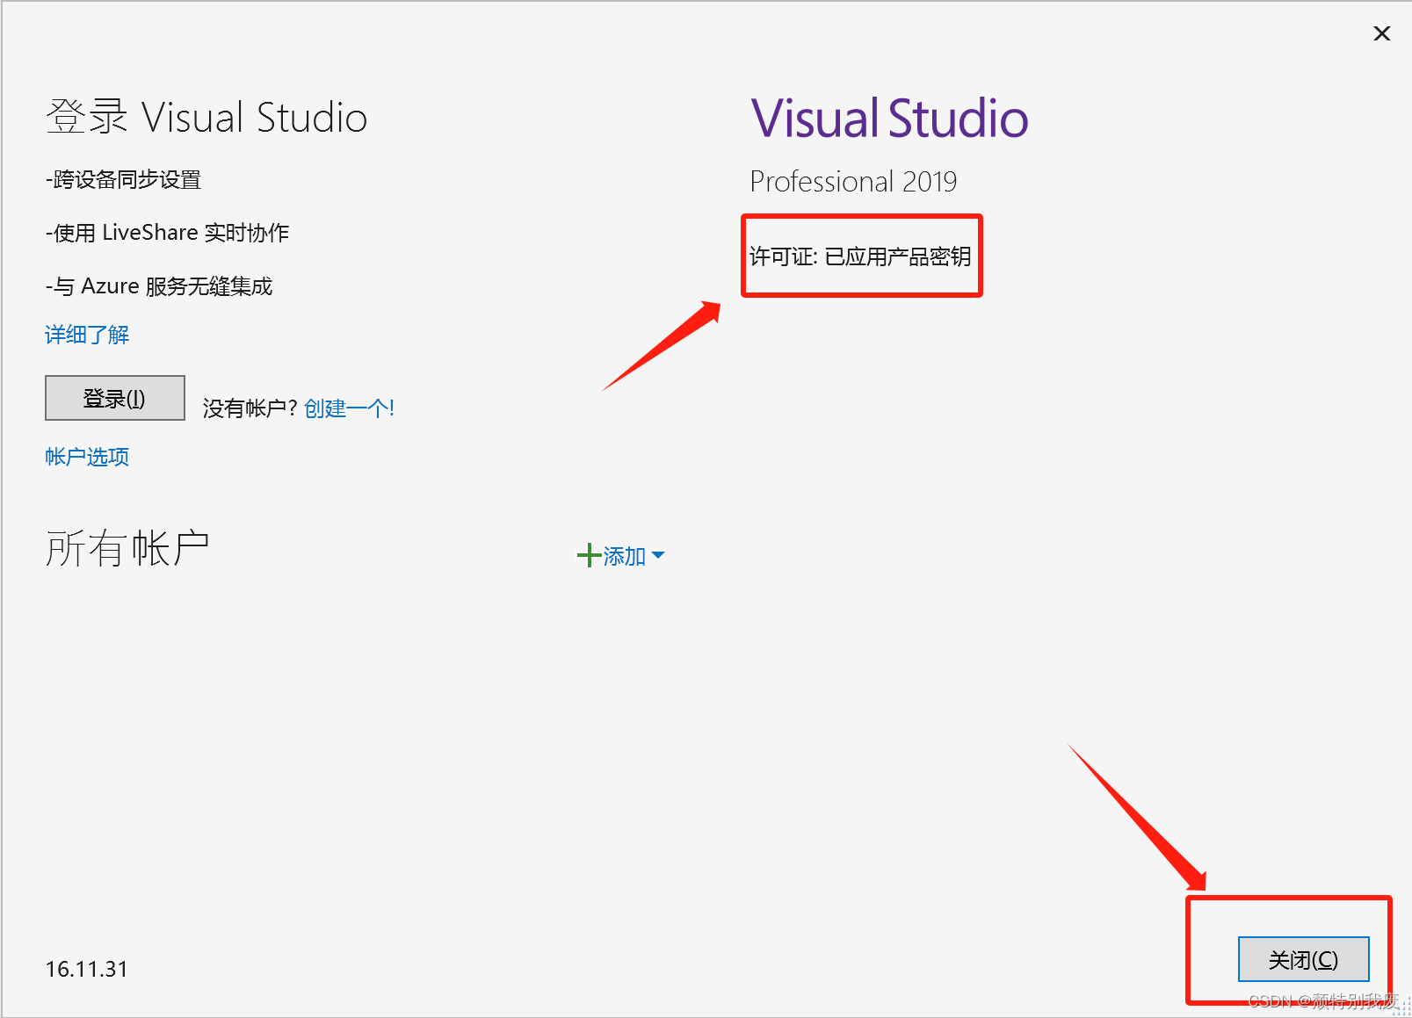Close the dialog with the X icon
Viewport: 1412px width, 1018px height.
1382,33
